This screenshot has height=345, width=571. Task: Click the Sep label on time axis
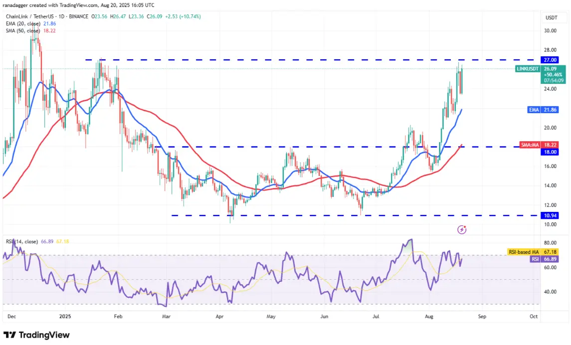pyautogui.click(x=482, y=316)
